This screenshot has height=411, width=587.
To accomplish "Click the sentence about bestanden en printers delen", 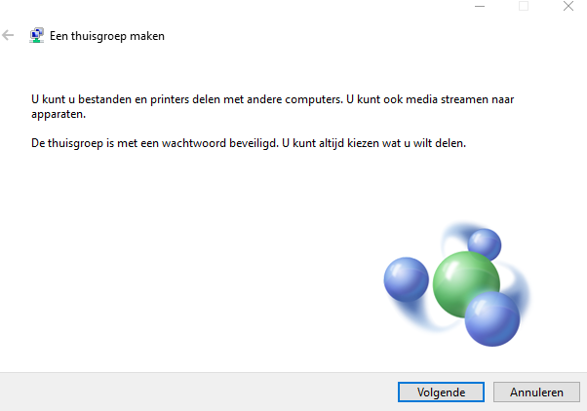I will click(187, 99).
